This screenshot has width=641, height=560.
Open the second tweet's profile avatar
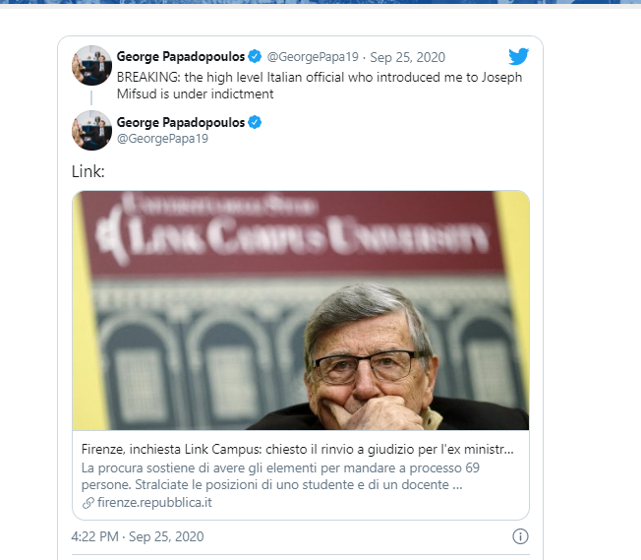point(91,130)
